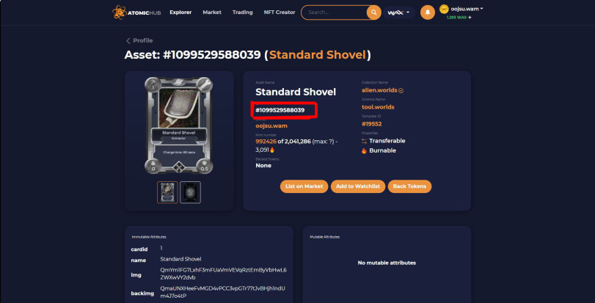
Task: Click the AtomicHub logo
Action: tap(136, 12)
